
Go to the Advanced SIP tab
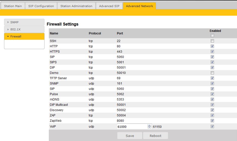coord(109,6)
